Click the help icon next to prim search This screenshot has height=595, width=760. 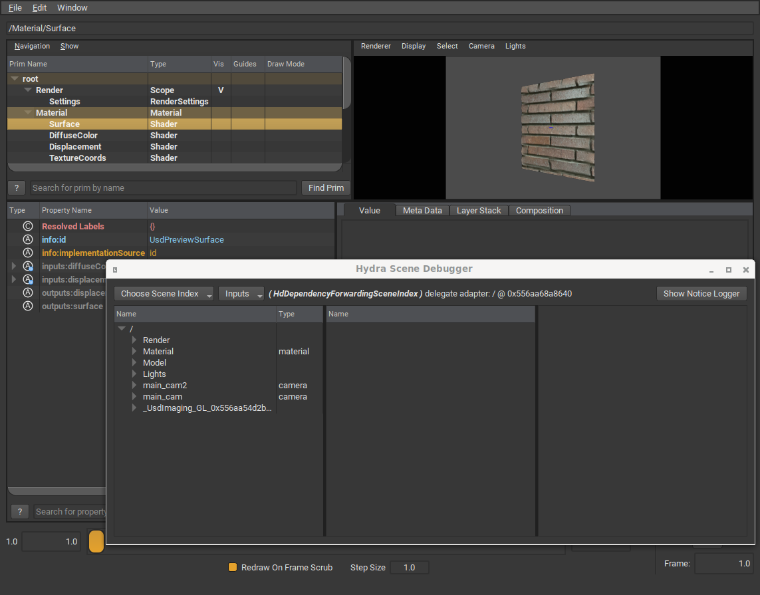coord(17,187)
